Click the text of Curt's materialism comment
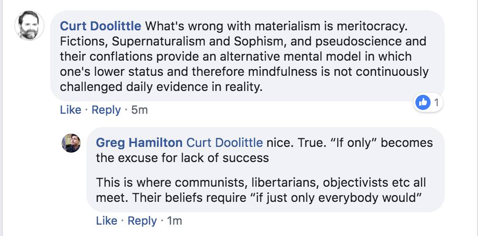The height and width of the screenshot is (236, 478). point(237,56)
